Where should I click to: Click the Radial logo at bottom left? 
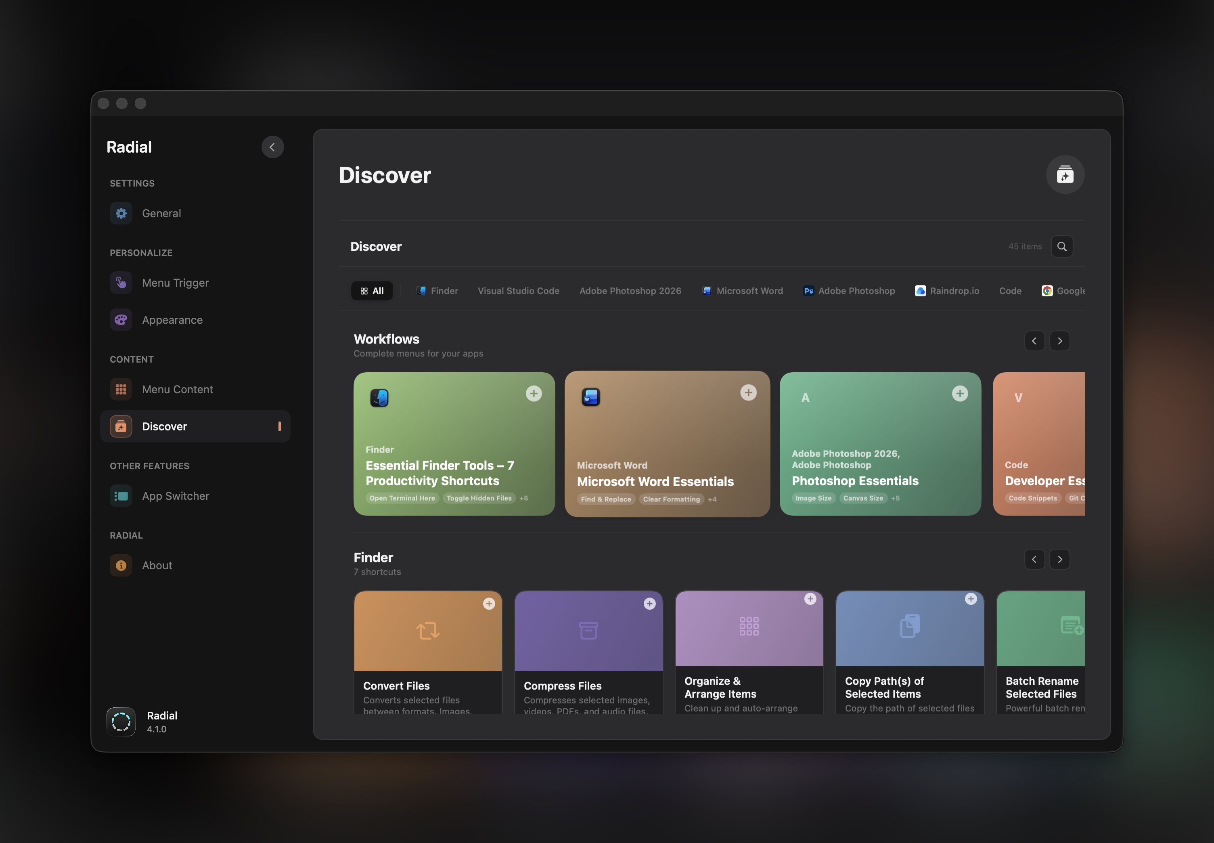tap(121, 721)
